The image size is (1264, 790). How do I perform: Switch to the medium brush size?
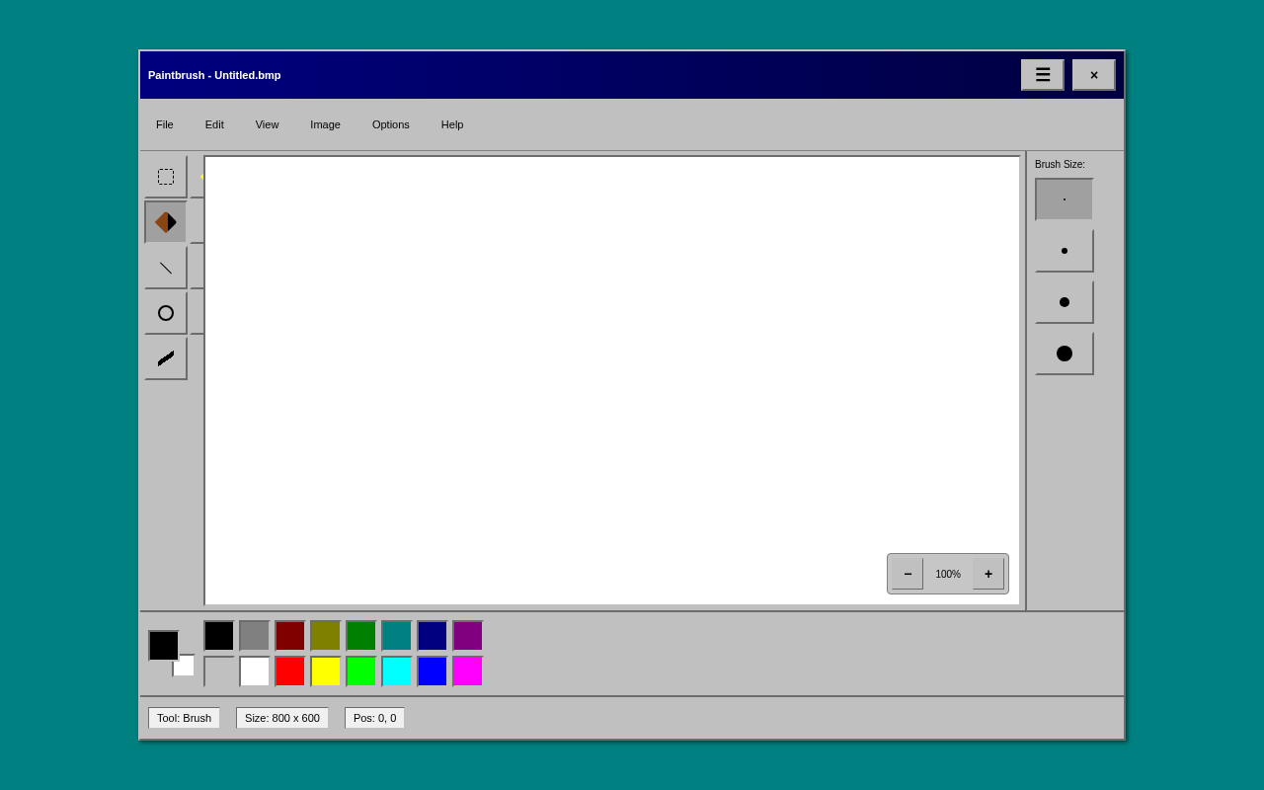coord(1064,301)
